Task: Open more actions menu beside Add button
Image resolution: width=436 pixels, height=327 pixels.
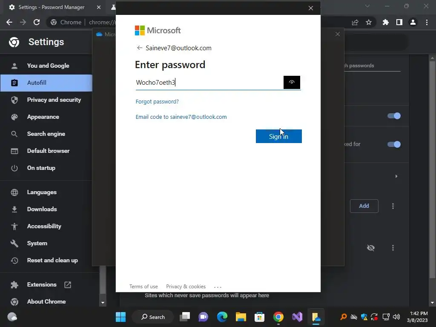Action: point(393,206)
